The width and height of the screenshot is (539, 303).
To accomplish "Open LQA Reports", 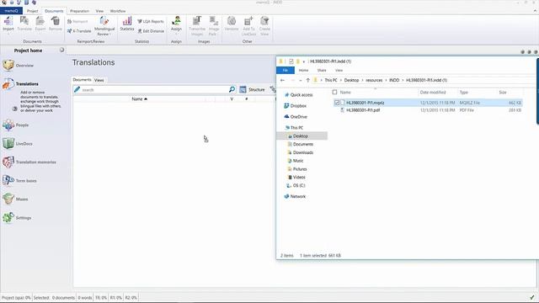I will 151,21.
